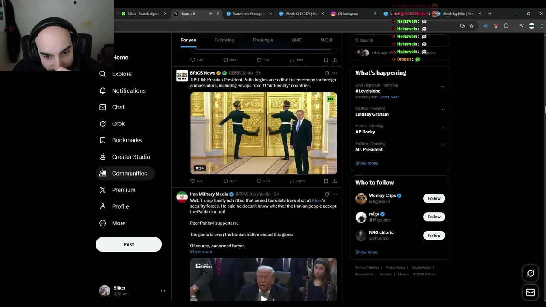Open Grok from the sidebar
Viewport: 546px width, 307px height.
pos(112,124)
